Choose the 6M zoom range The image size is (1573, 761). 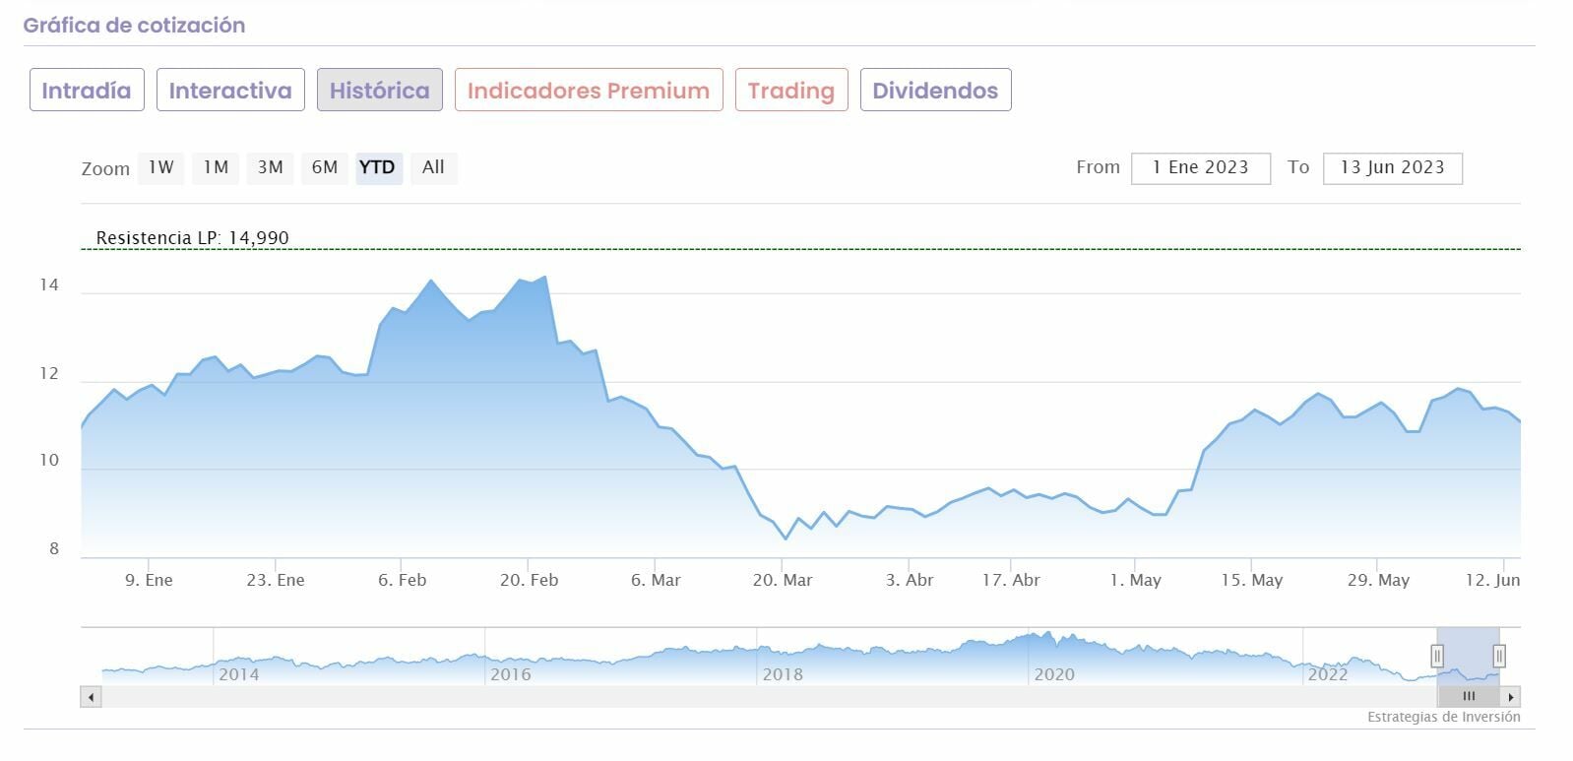pos(325,167)
